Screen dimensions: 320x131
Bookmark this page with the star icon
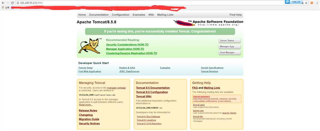(306, 3)
